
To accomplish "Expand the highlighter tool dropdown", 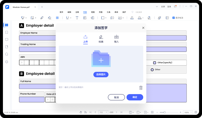I will [26, 18].
